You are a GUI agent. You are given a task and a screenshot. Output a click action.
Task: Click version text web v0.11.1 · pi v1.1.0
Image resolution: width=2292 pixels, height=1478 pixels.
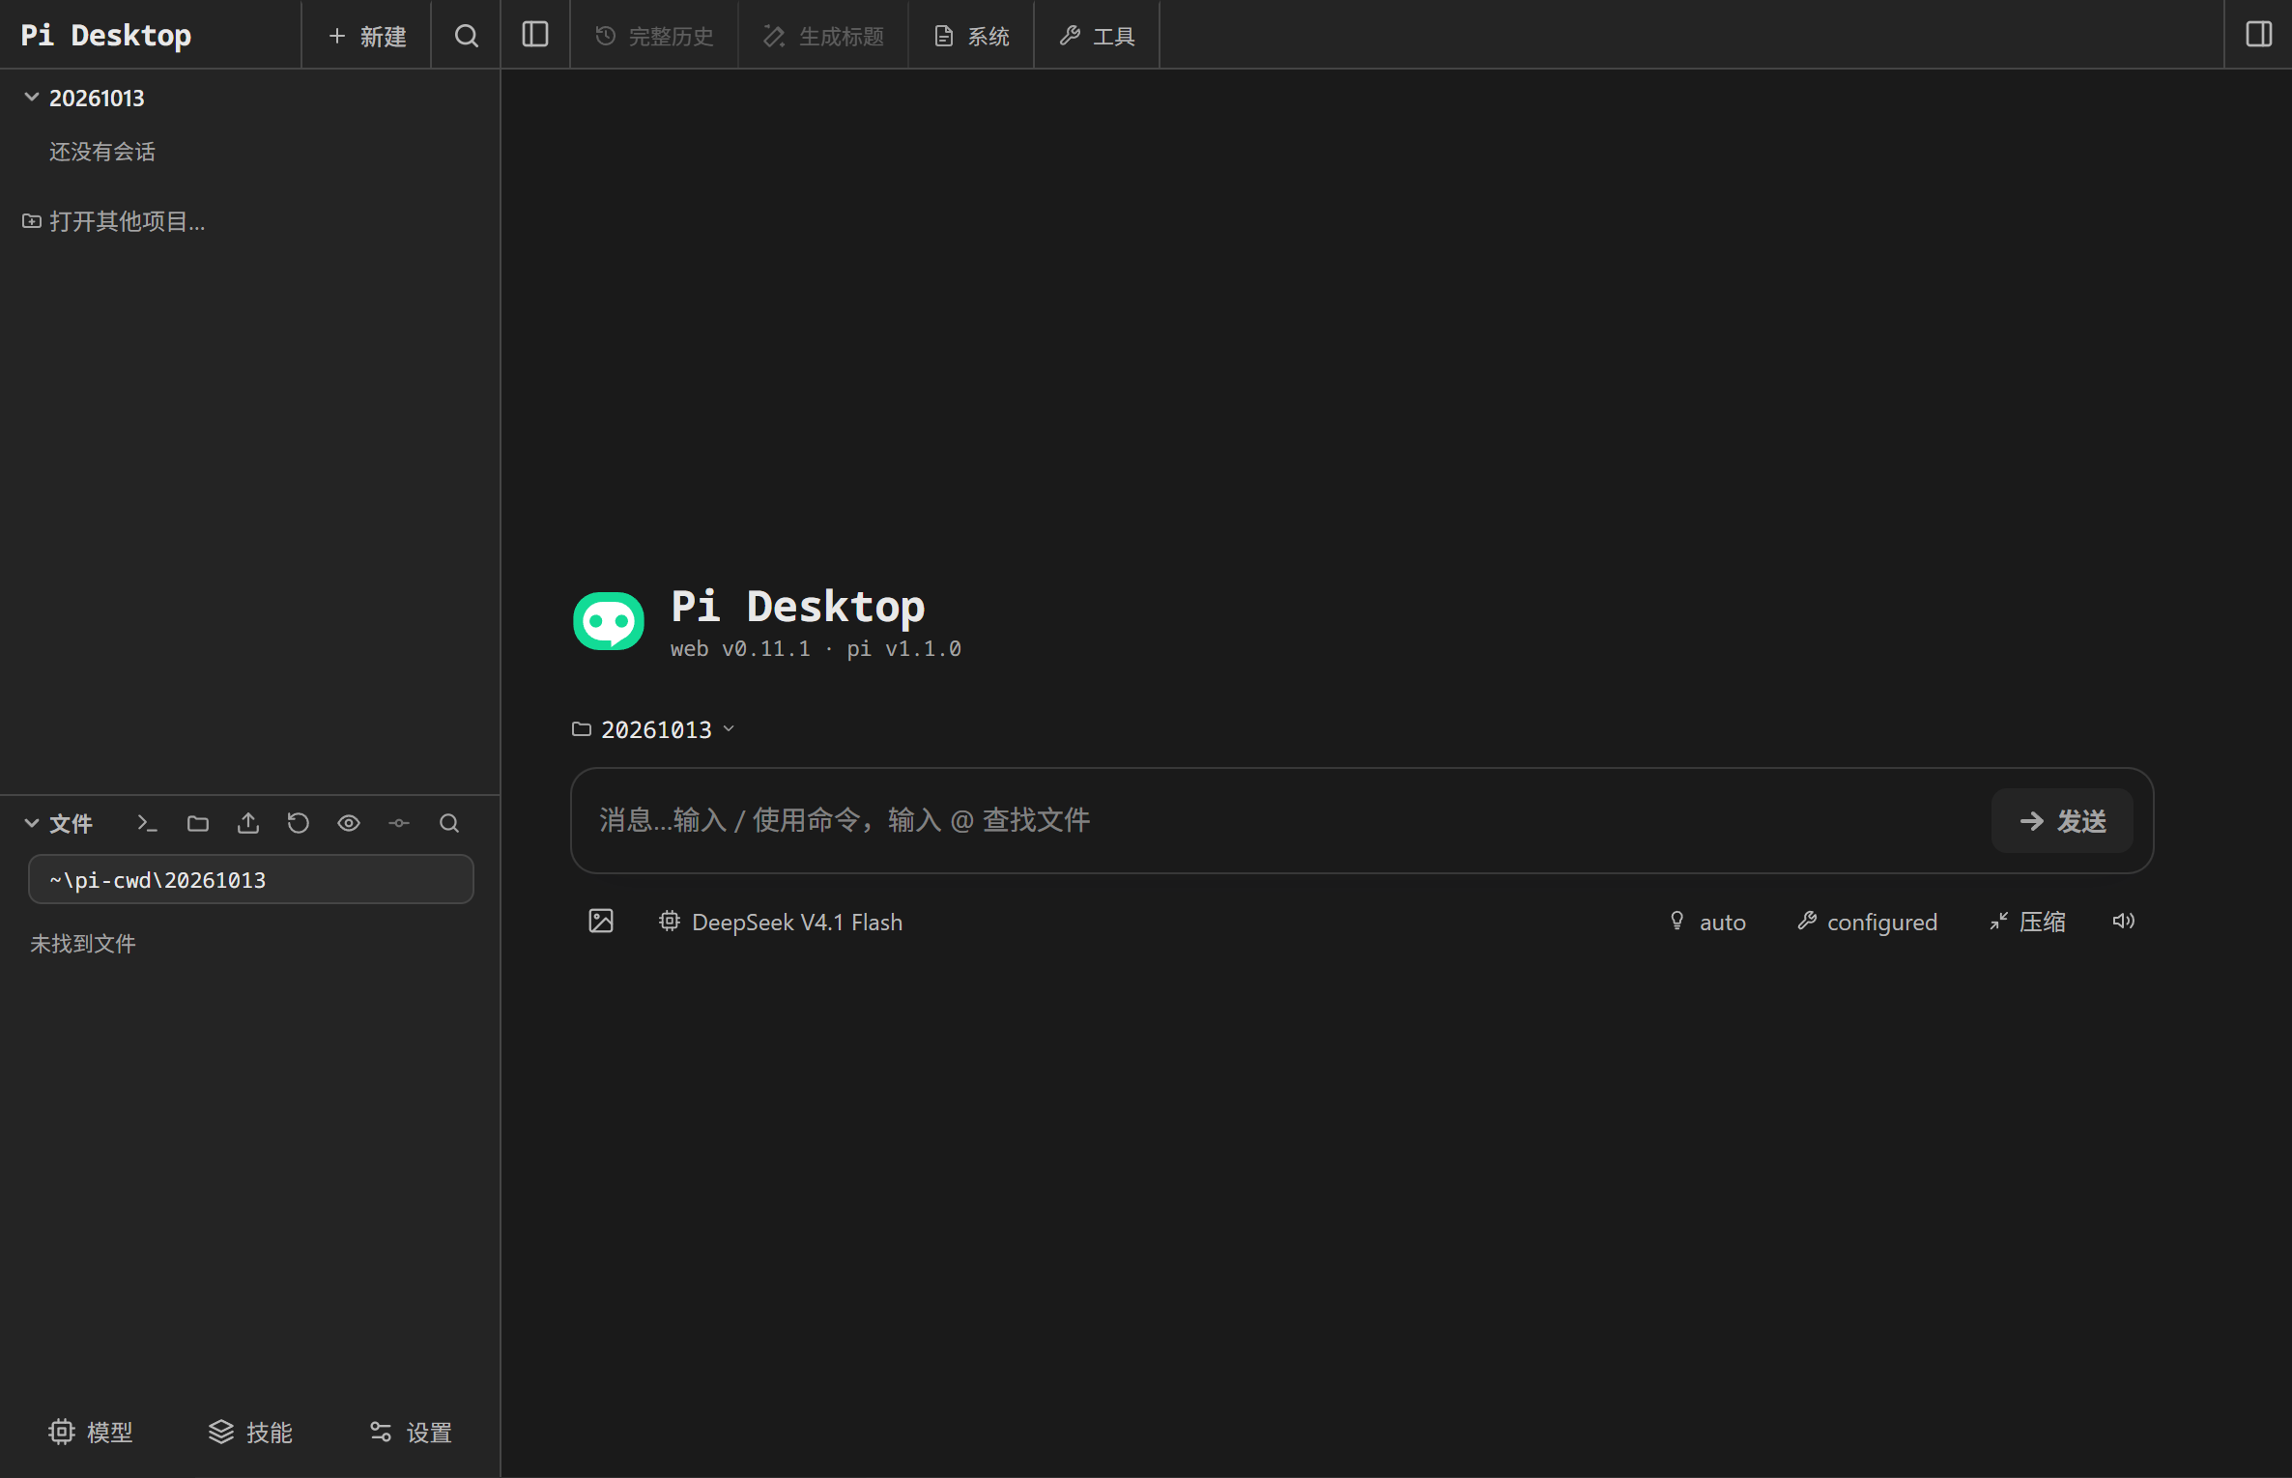[817, 649]
